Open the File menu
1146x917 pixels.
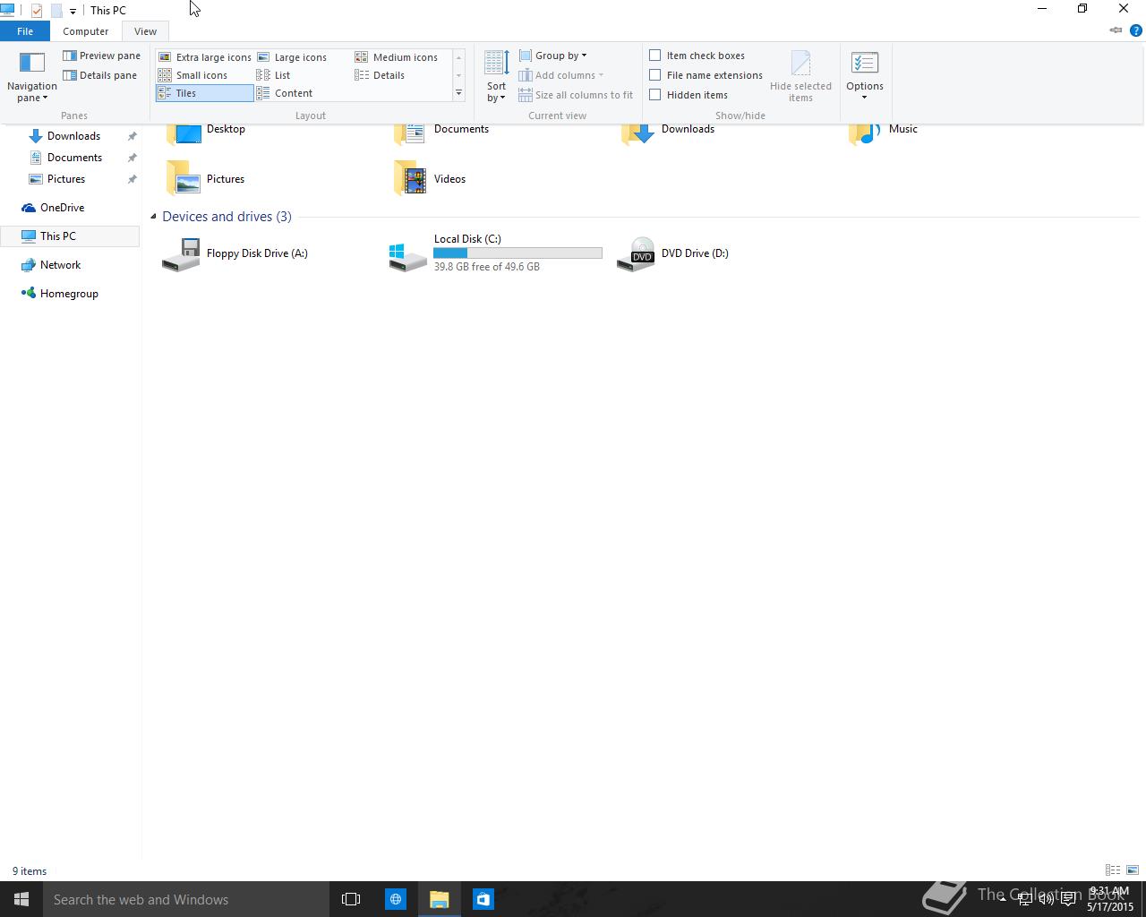pyautogui.click(x=25, y=31)
